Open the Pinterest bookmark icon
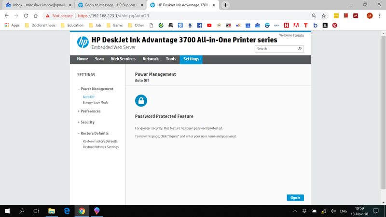This screenshot has height=217, width=386. pos(334,25)
